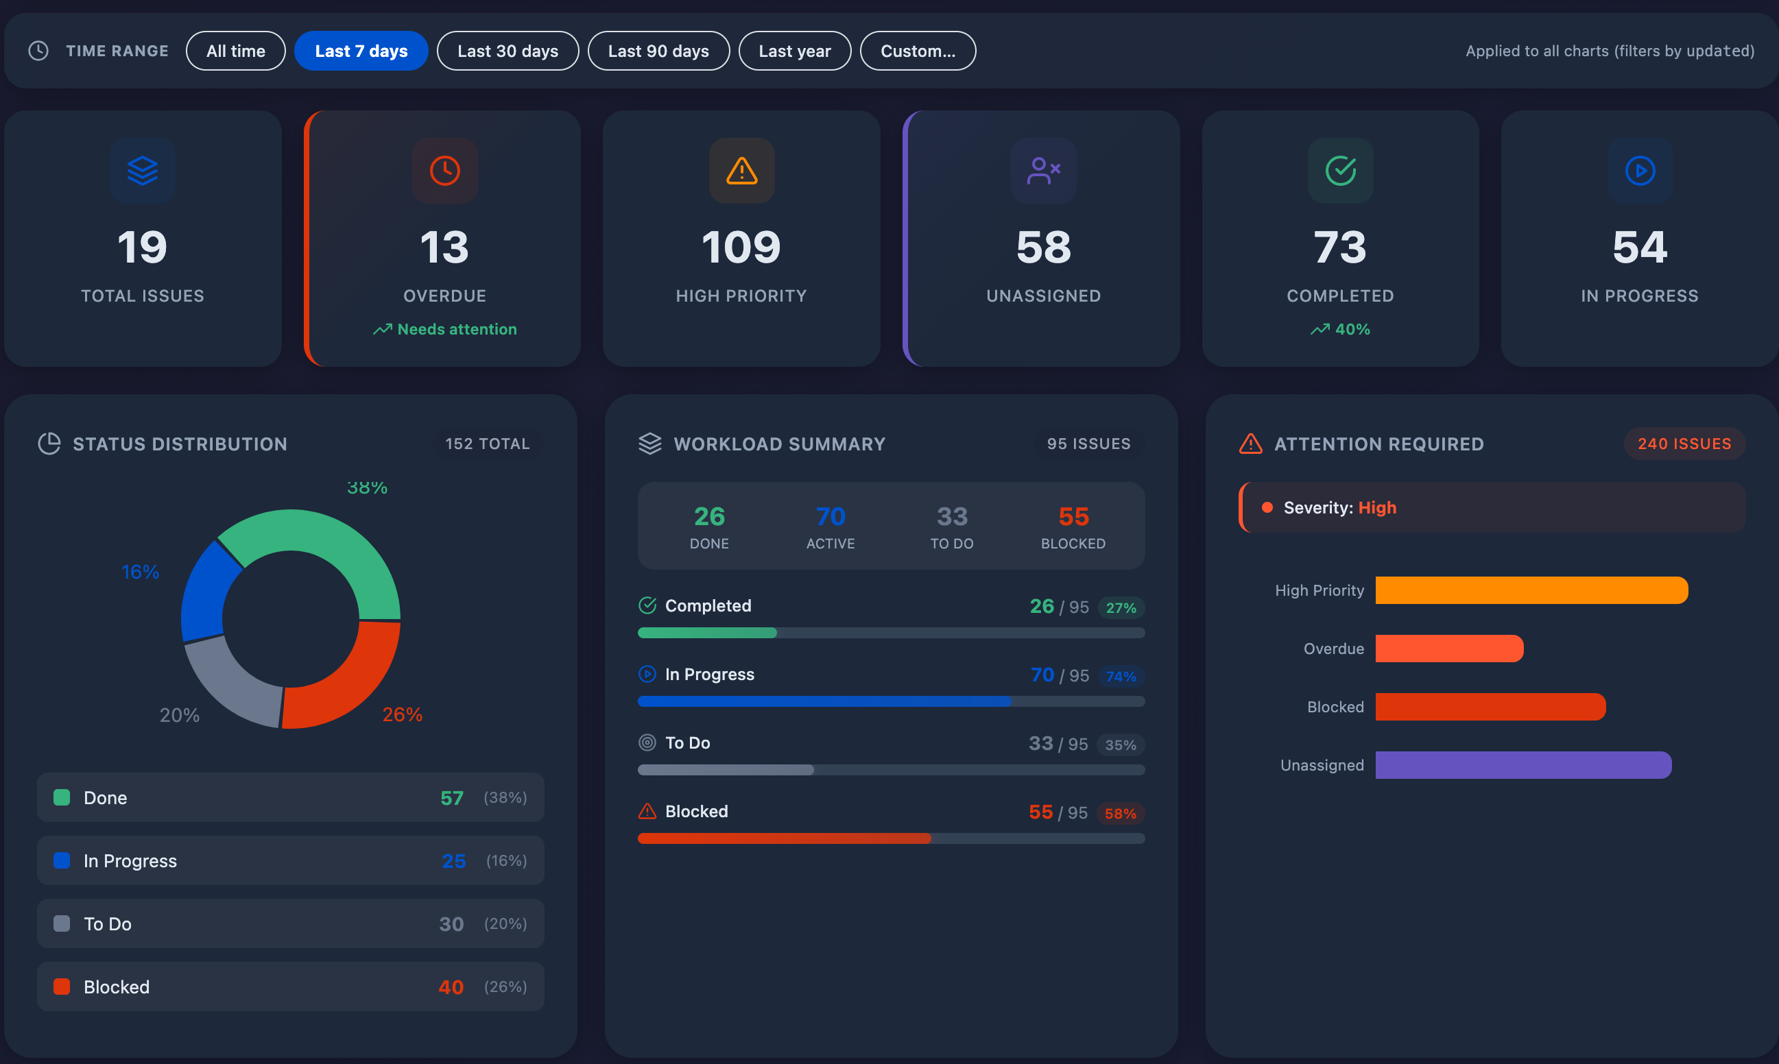Click the Unassigned user icon

tap(1043, 171)
